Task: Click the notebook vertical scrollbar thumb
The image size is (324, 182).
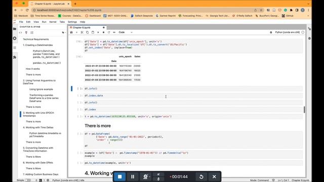Action: pyautogui.click(x=304, y=110)
